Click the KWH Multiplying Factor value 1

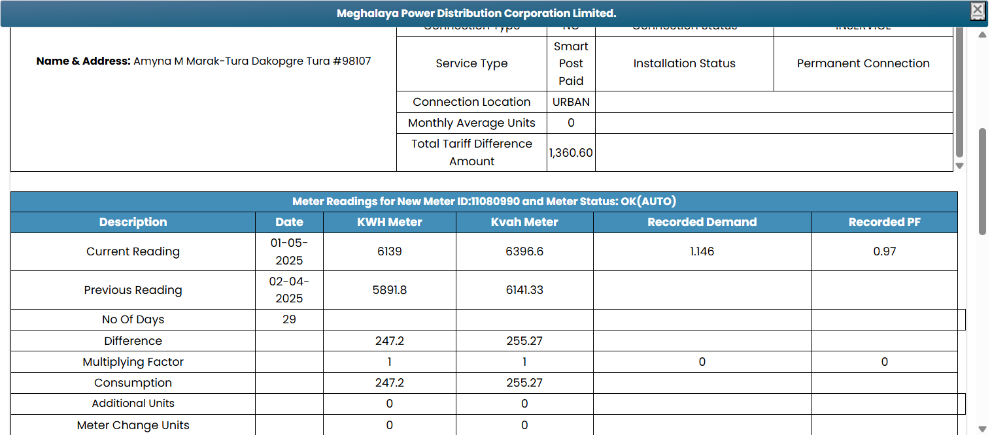pos(390,362)
